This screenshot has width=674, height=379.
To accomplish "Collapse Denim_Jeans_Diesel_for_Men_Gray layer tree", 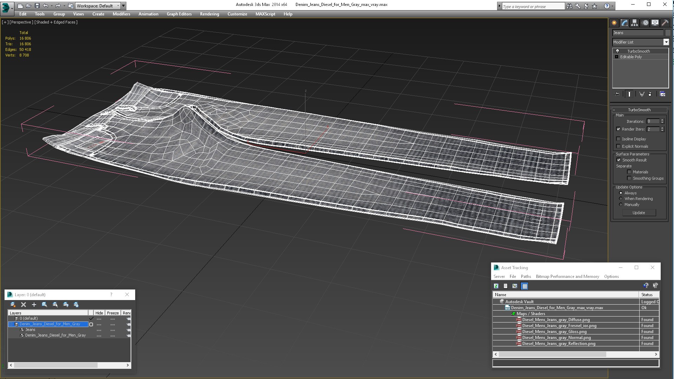I will [x=11, y=324].
